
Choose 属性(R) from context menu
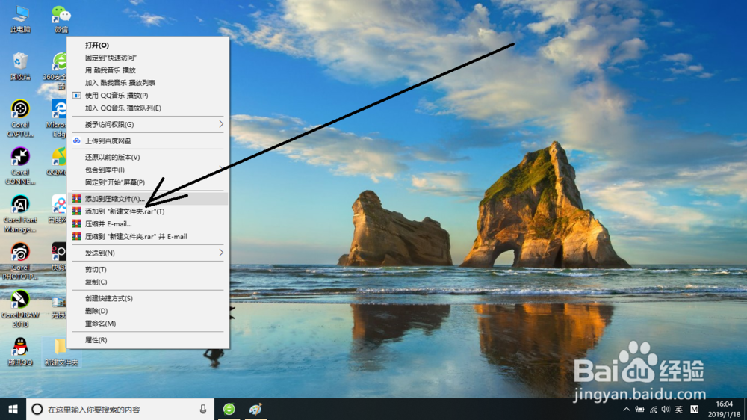tap(148, 339)
